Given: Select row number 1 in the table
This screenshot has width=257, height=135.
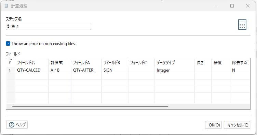Looking at the screenshot, I should tap(11, 70).
